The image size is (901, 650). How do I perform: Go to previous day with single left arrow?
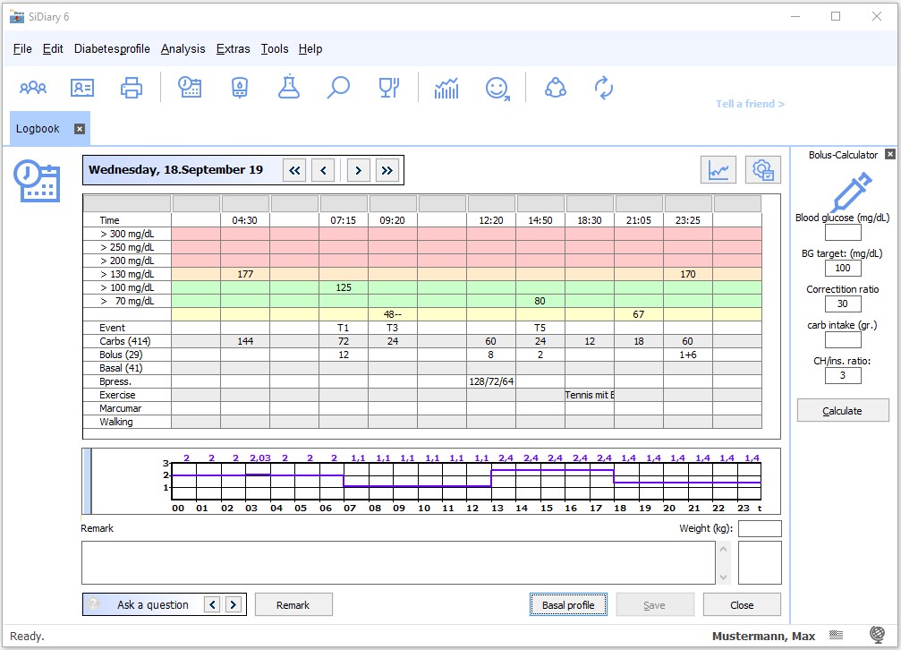(x=323, y=170)
